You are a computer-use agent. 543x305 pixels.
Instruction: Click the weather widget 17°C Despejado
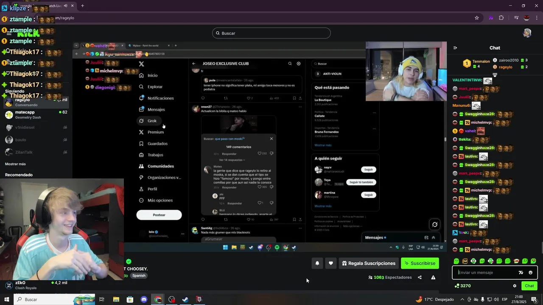point(435,299)
